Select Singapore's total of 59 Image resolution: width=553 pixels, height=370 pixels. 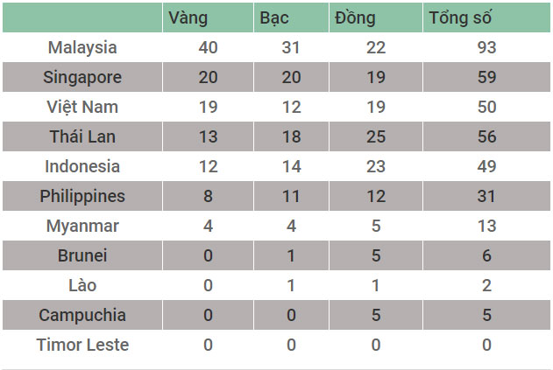(487, 77)
